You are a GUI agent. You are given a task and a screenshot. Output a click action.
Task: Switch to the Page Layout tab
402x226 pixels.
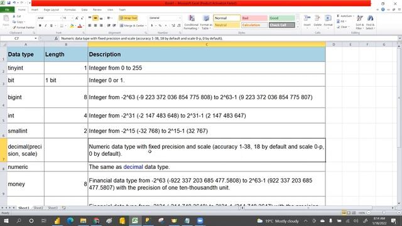52,10
